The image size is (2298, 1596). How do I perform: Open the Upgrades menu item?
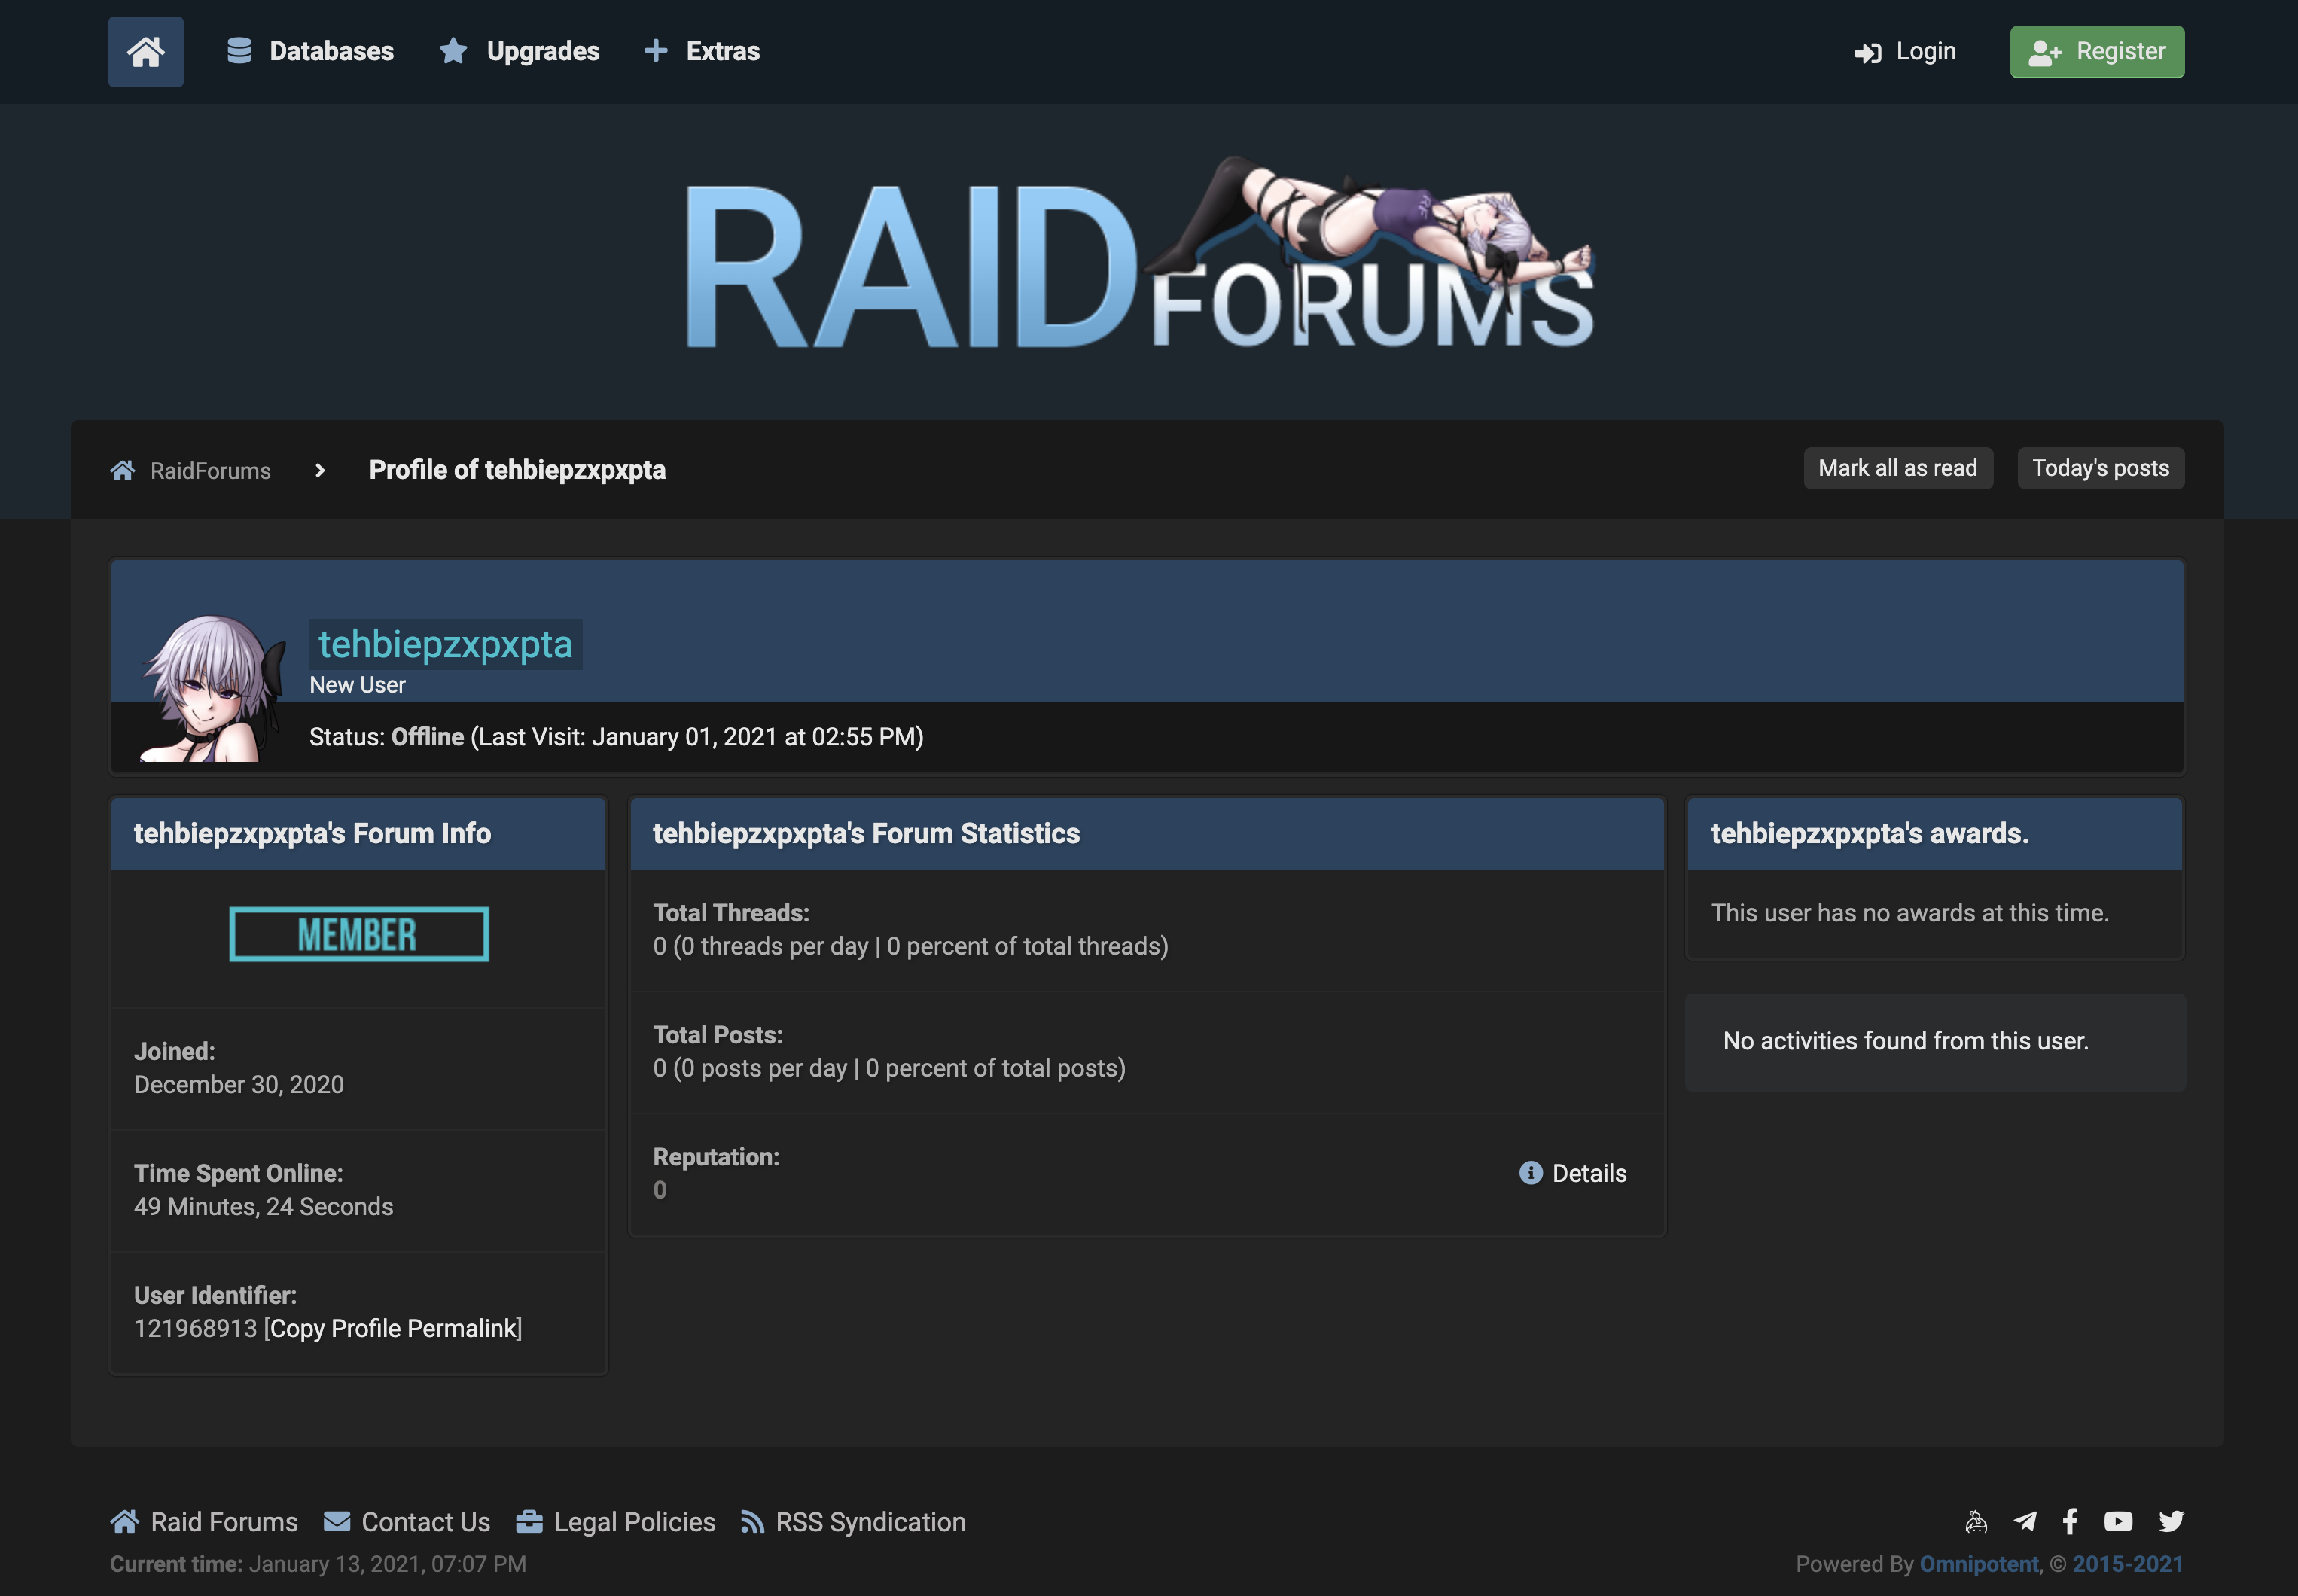[520, 52]
